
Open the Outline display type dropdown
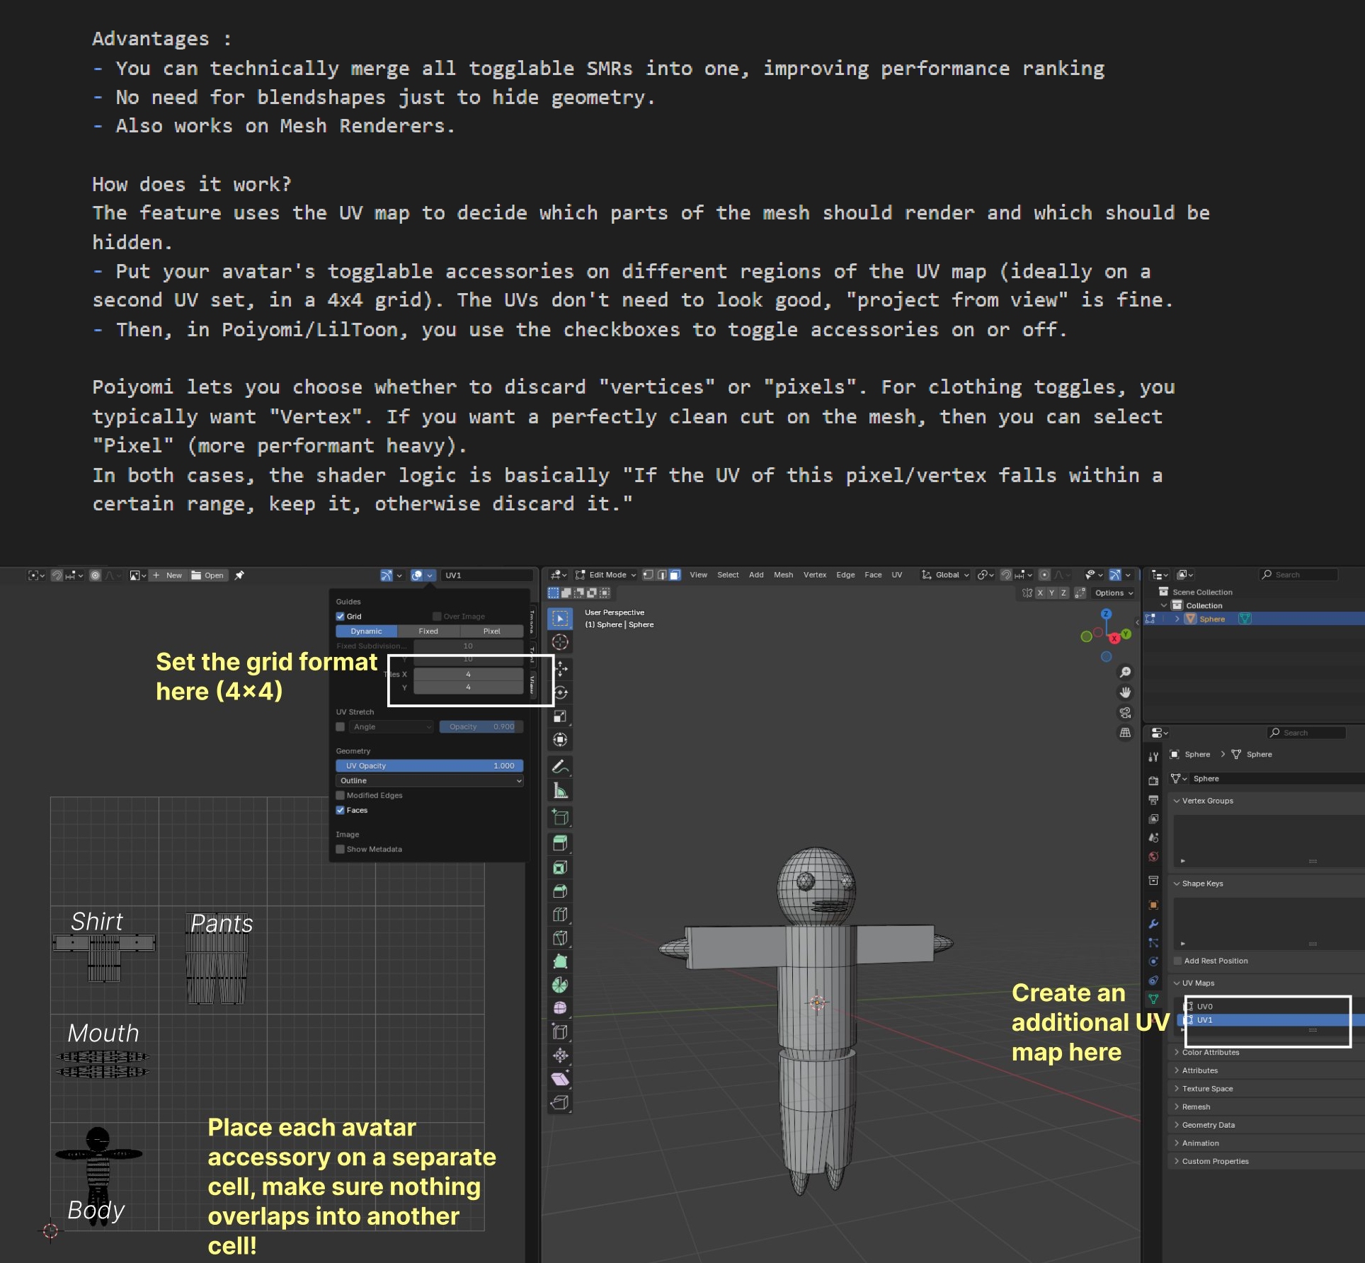(429, 780)
